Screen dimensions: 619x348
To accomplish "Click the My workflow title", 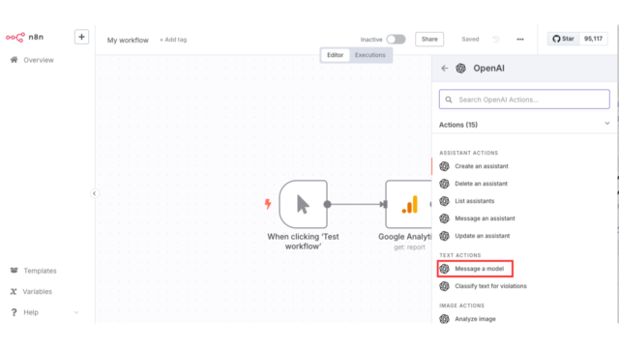I will [x=128, y=40].
